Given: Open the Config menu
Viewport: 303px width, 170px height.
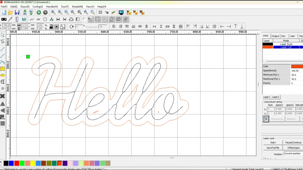Looking at the screenshot, I should pos(38,6).
